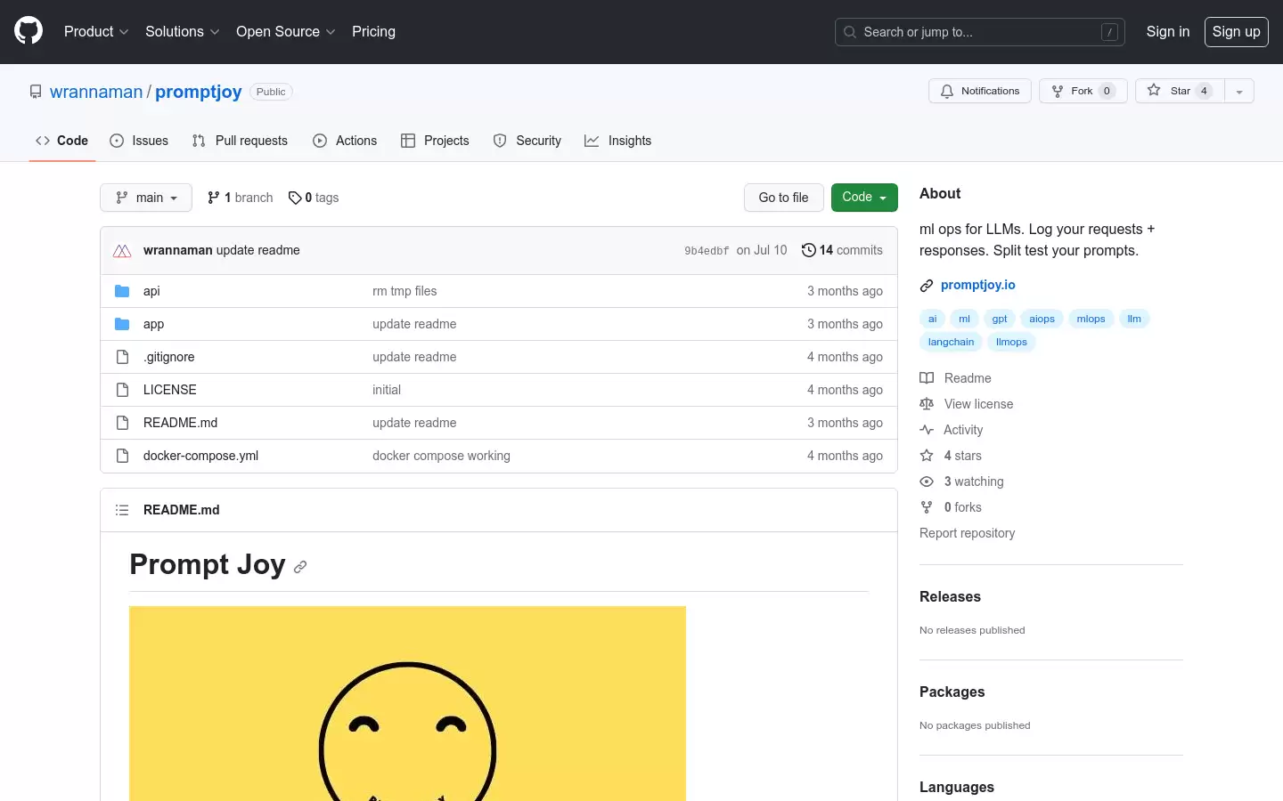Click the GitHub logo icon
Image resolution: width=1283 pixels, height=801 pixels.
29,31
